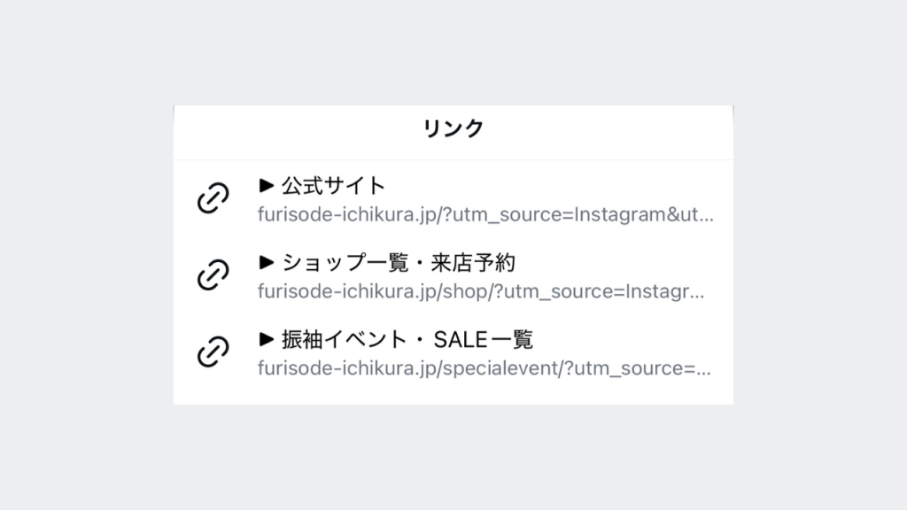Click the furisode-ichikura.jp/specialevent/ URL text

point(484,367)
